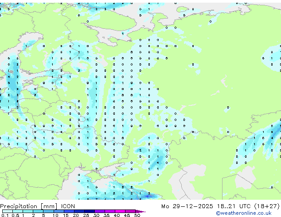Click the '25' legend scale label
Image resolution: width=281 pixels, height=217 pixels.
point(86,215)
